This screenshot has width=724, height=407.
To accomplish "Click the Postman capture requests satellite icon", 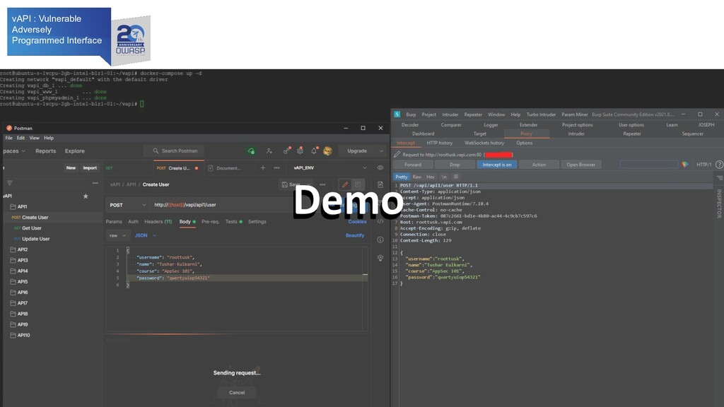I will (x=286, y=151).
